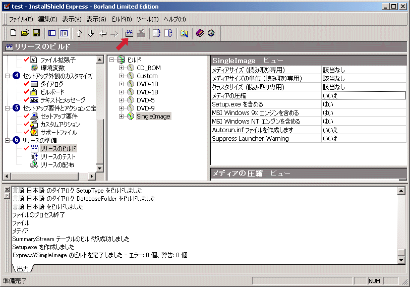
Task: Click the Open project folder icon
Action: (x=25, y=33)
